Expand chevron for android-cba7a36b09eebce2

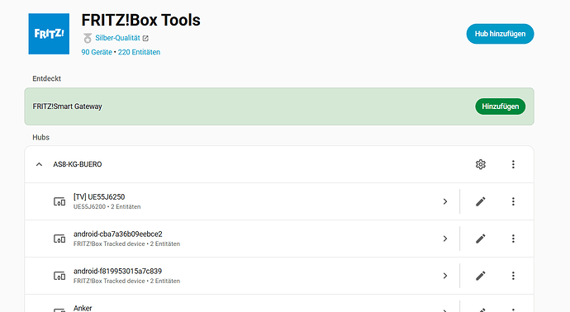[x=445, y=239]
